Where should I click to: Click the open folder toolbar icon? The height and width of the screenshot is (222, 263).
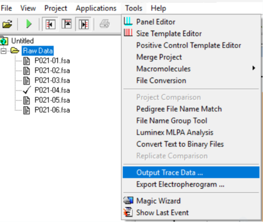click(x=7, y=24)
